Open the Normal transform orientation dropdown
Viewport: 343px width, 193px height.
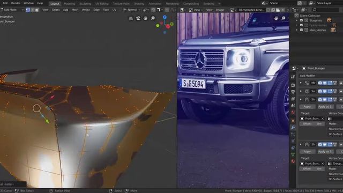131,10
